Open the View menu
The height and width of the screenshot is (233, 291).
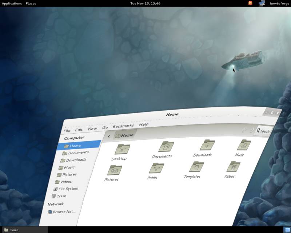92,129
